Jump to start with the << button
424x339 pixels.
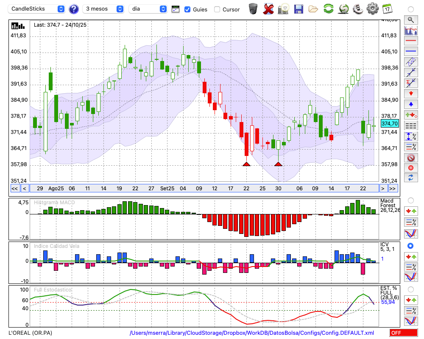tap(14, 189)
